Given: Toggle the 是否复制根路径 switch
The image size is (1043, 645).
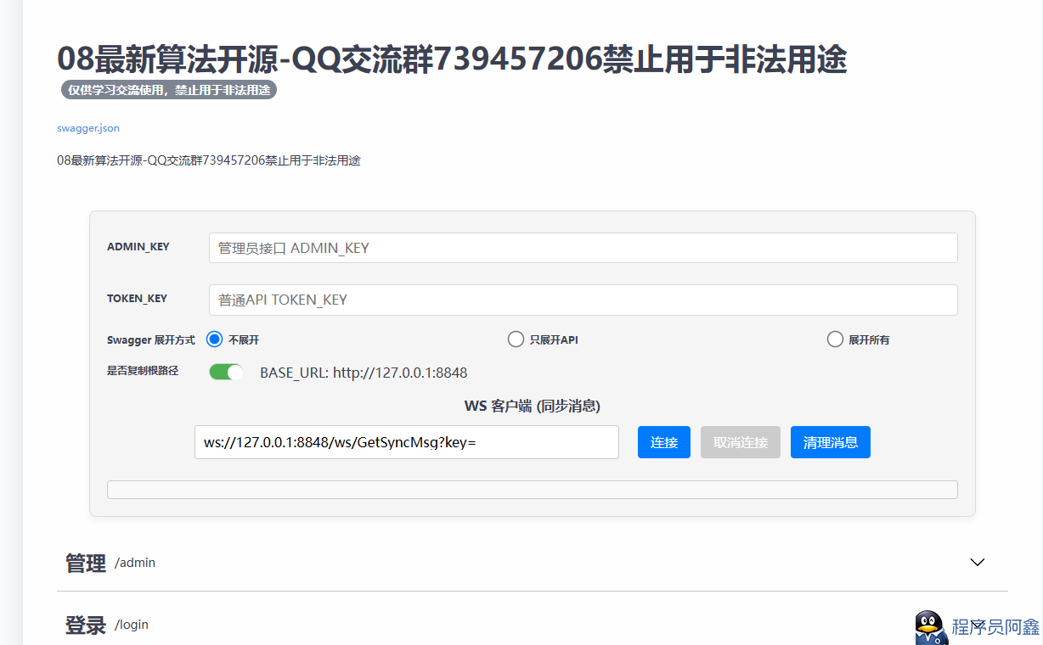Looking at the screenshot, I should [x=227, y=372].
